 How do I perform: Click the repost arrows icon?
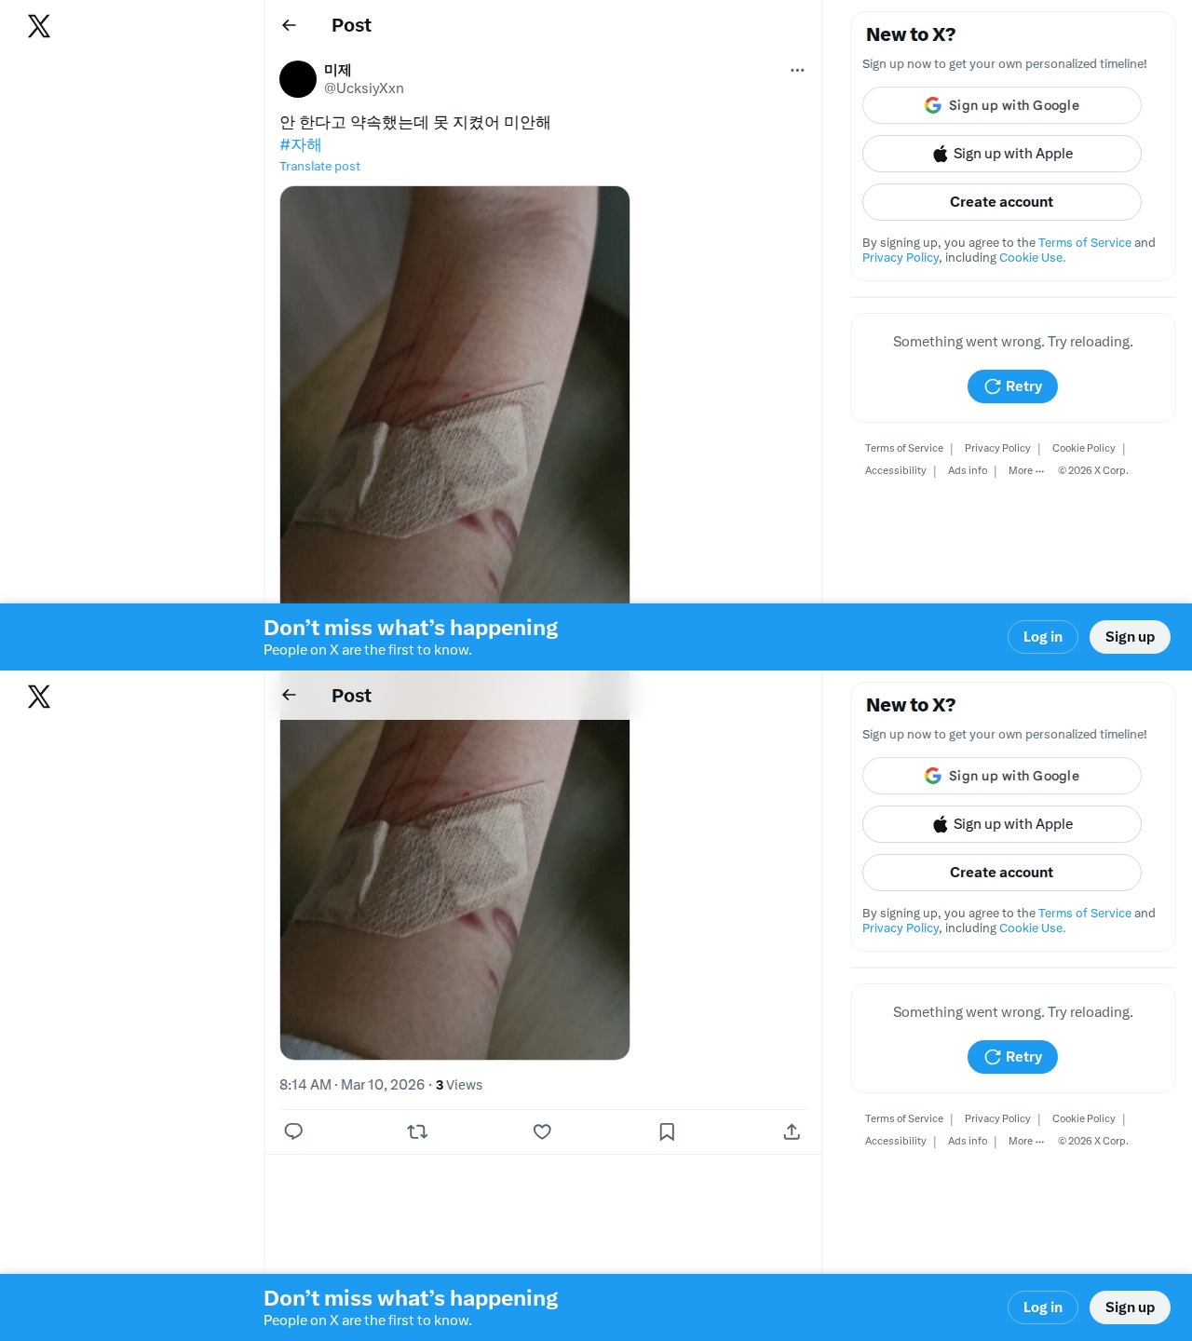[417, 1131]
